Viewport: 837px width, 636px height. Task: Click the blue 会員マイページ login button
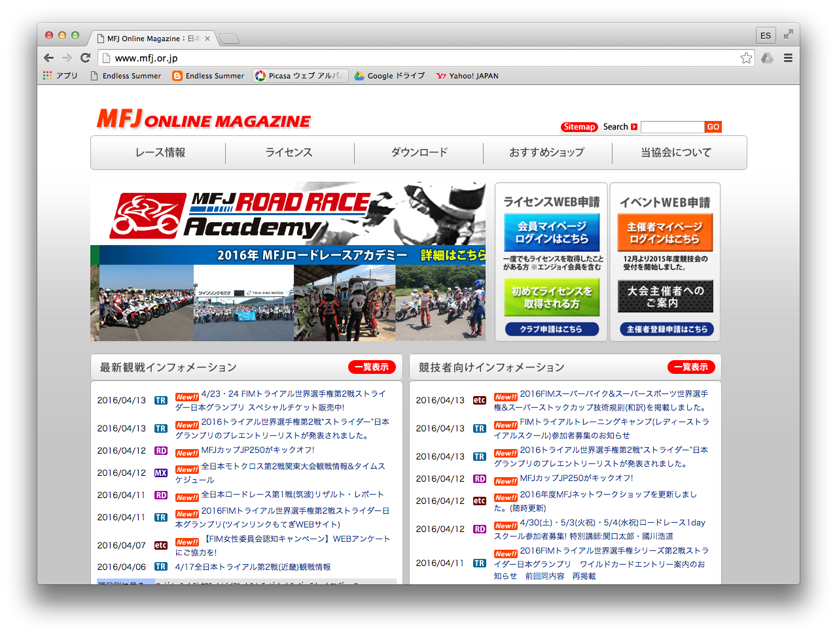(552, 232)
